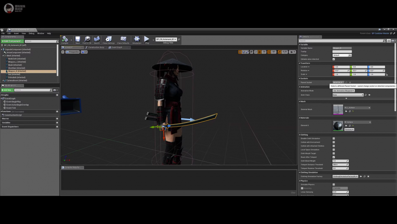This screenshot has height=224, width=397.
Task: Add a new variable with plus icon
Action: coord(57,123)
